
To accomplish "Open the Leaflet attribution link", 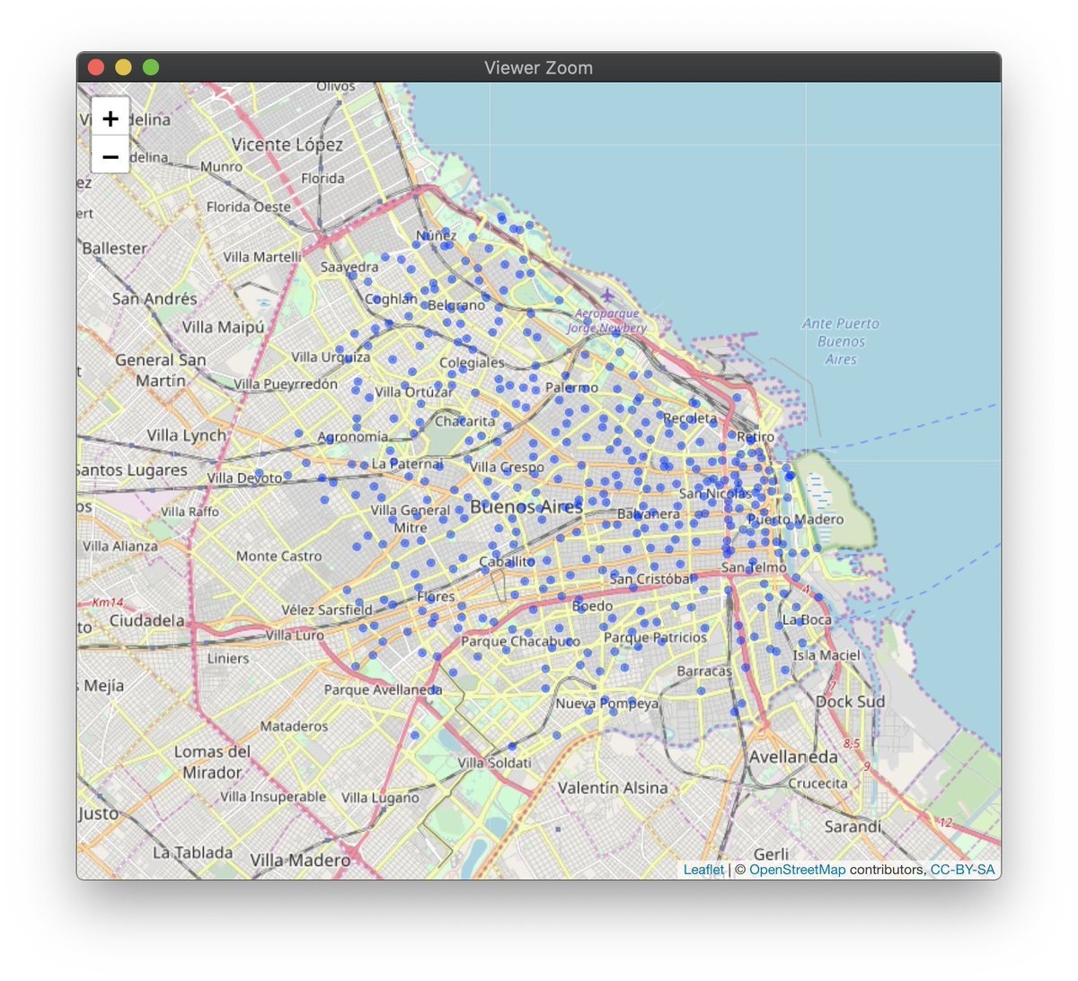I will (703, 869).
